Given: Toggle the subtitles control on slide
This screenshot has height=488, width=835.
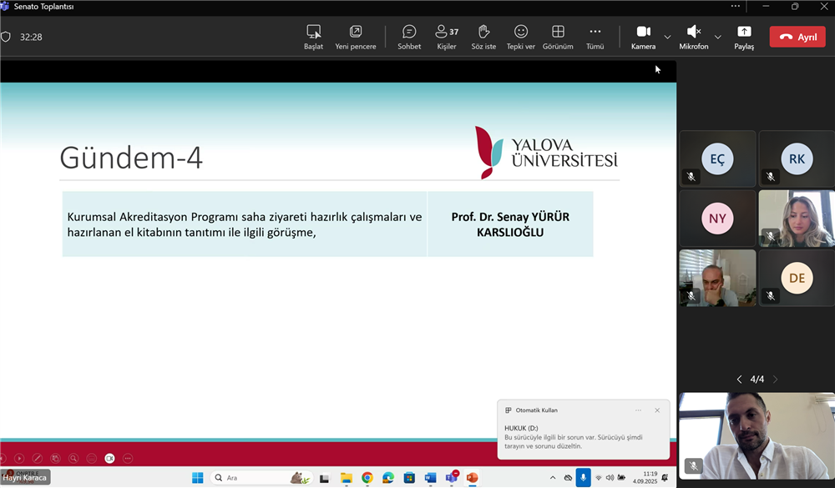Looking at the screenshot, I should coord(92,458).
